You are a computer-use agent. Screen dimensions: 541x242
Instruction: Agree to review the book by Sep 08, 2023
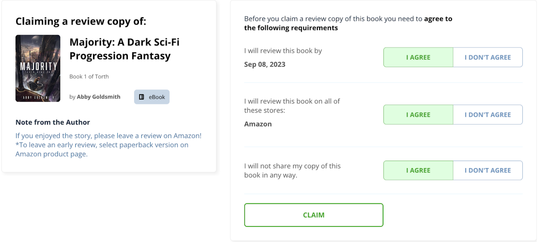click(x=418, y=57)
